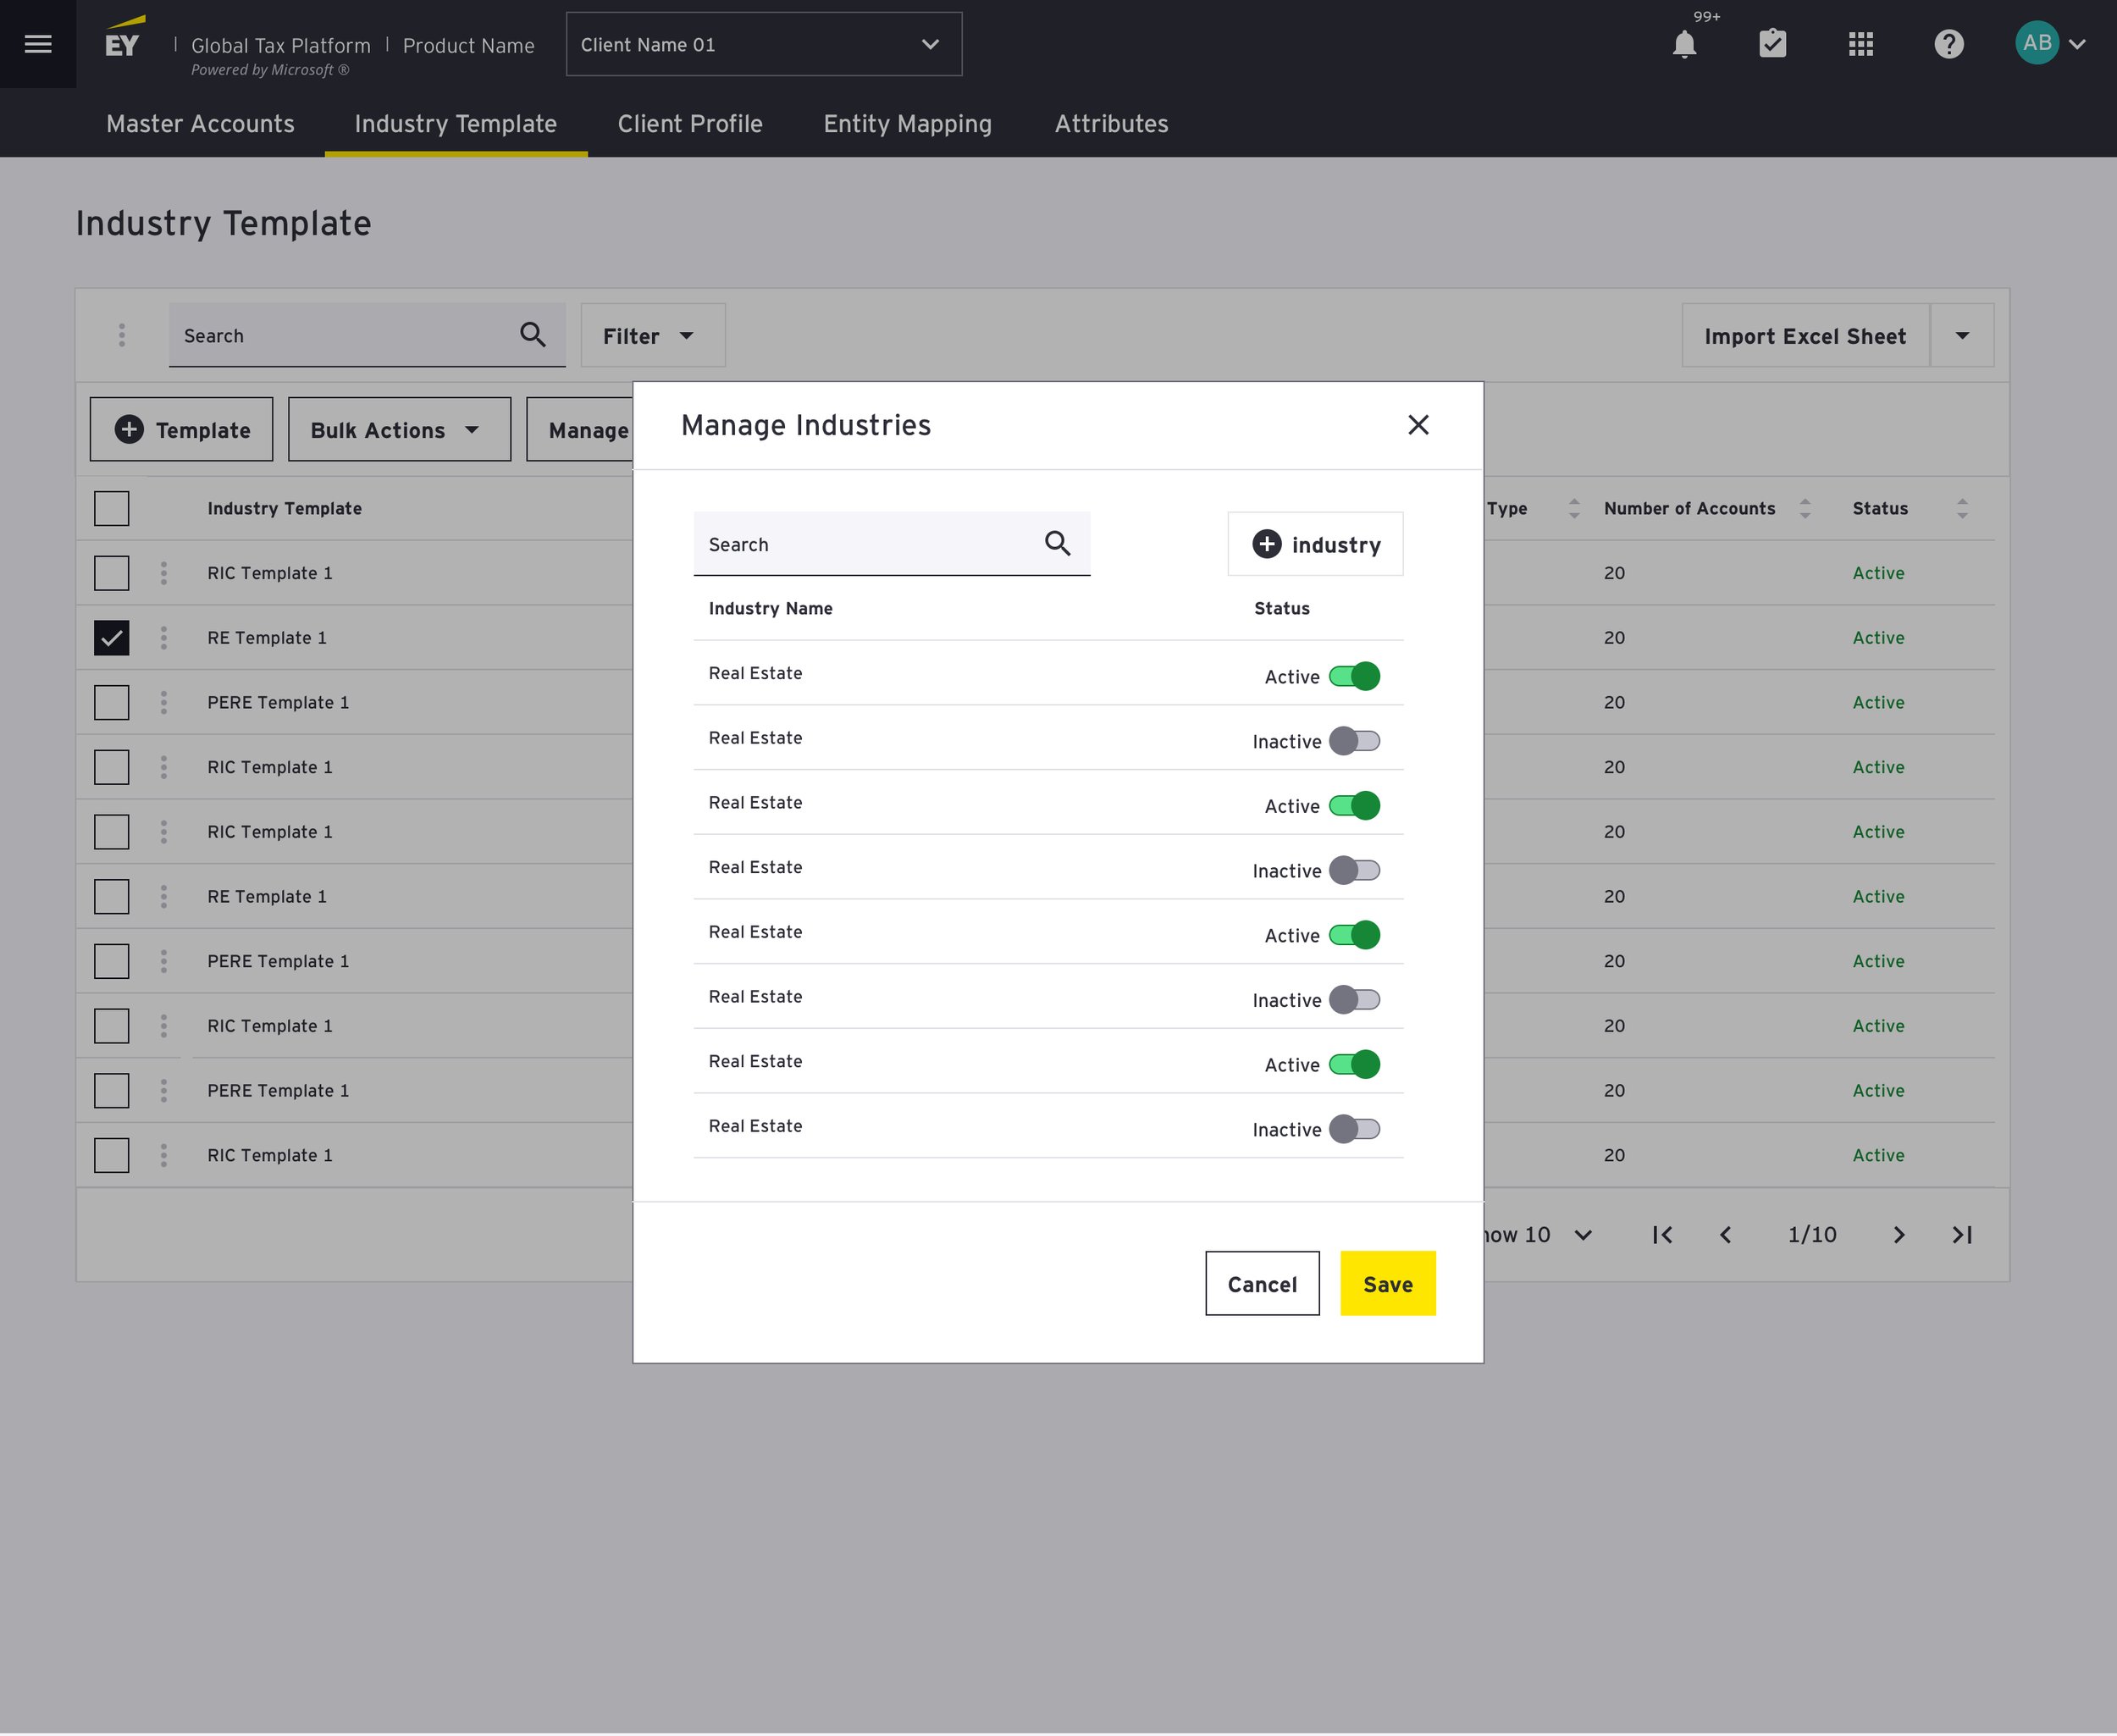Open the apps grid launcher
The image size is (2117, 1736).
pyautogui.click(x=1860, y=44)
